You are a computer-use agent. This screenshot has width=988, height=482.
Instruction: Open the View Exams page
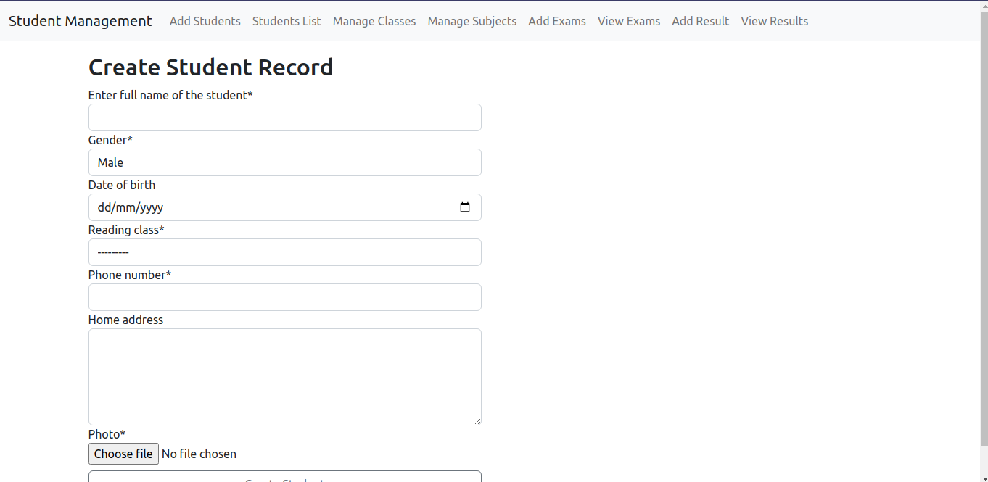click(628, 21)
